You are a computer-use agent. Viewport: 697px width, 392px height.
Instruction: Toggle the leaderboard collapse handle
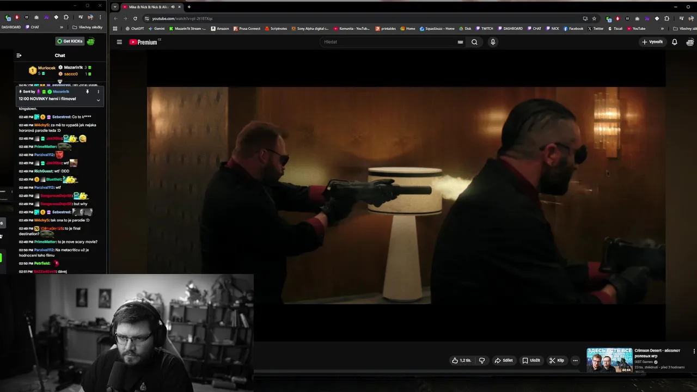[x=60, y=82]
